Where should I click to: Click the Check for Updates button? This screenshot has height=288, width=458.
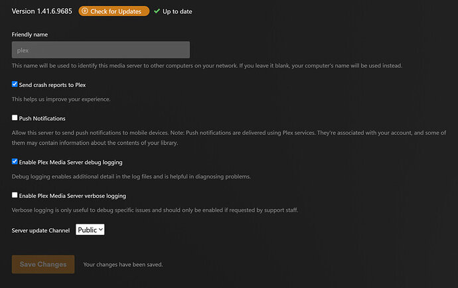(114, 11)
